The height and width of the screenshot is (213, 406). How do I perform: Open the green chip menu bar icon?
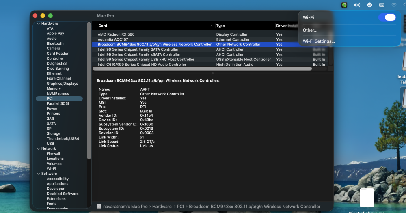coord(344,5)
